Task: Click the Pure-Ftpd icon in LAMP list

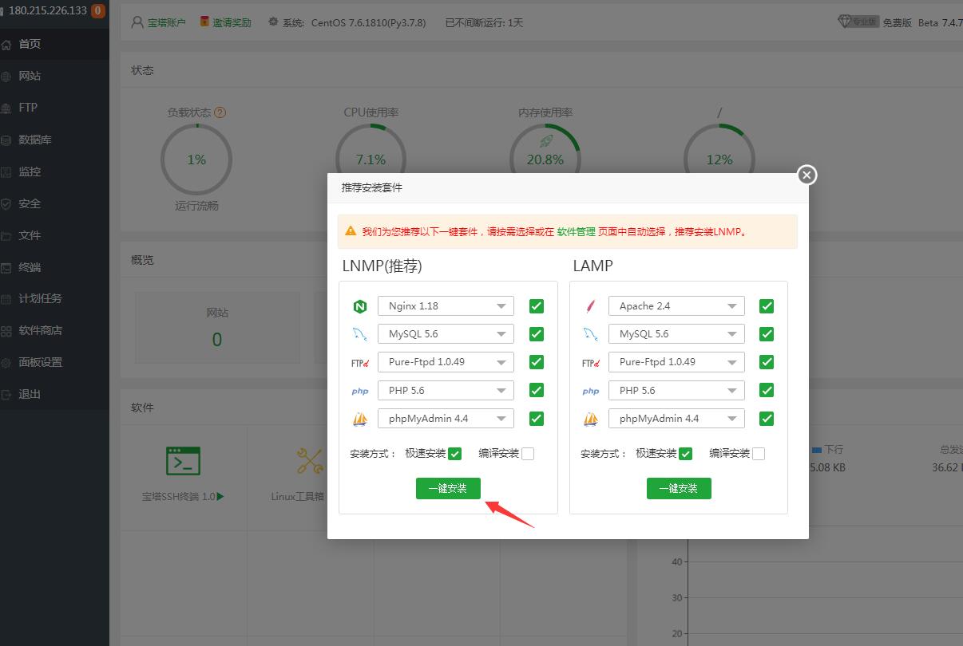Action: [x=591, y=363]
